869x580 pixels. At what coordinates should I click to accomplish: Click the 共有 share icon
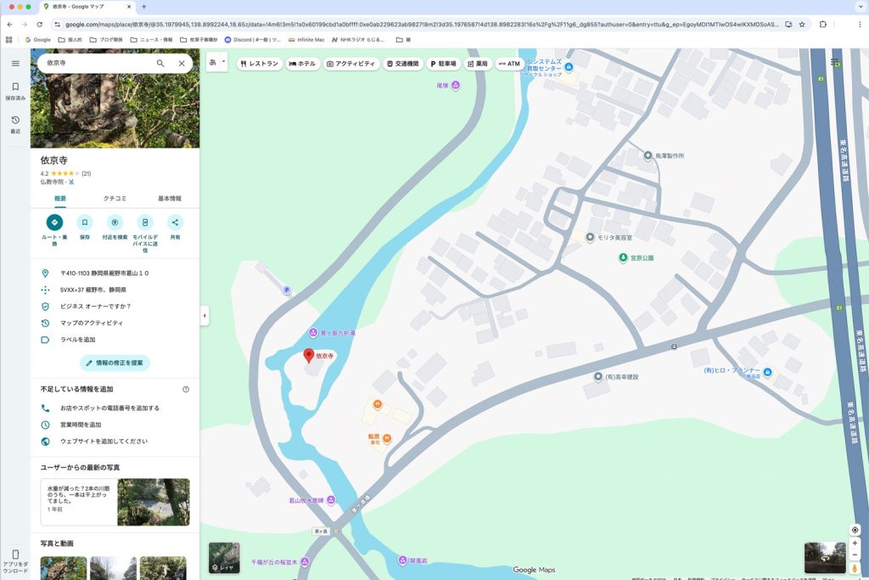pyautogui.click(x=175, y=222)
